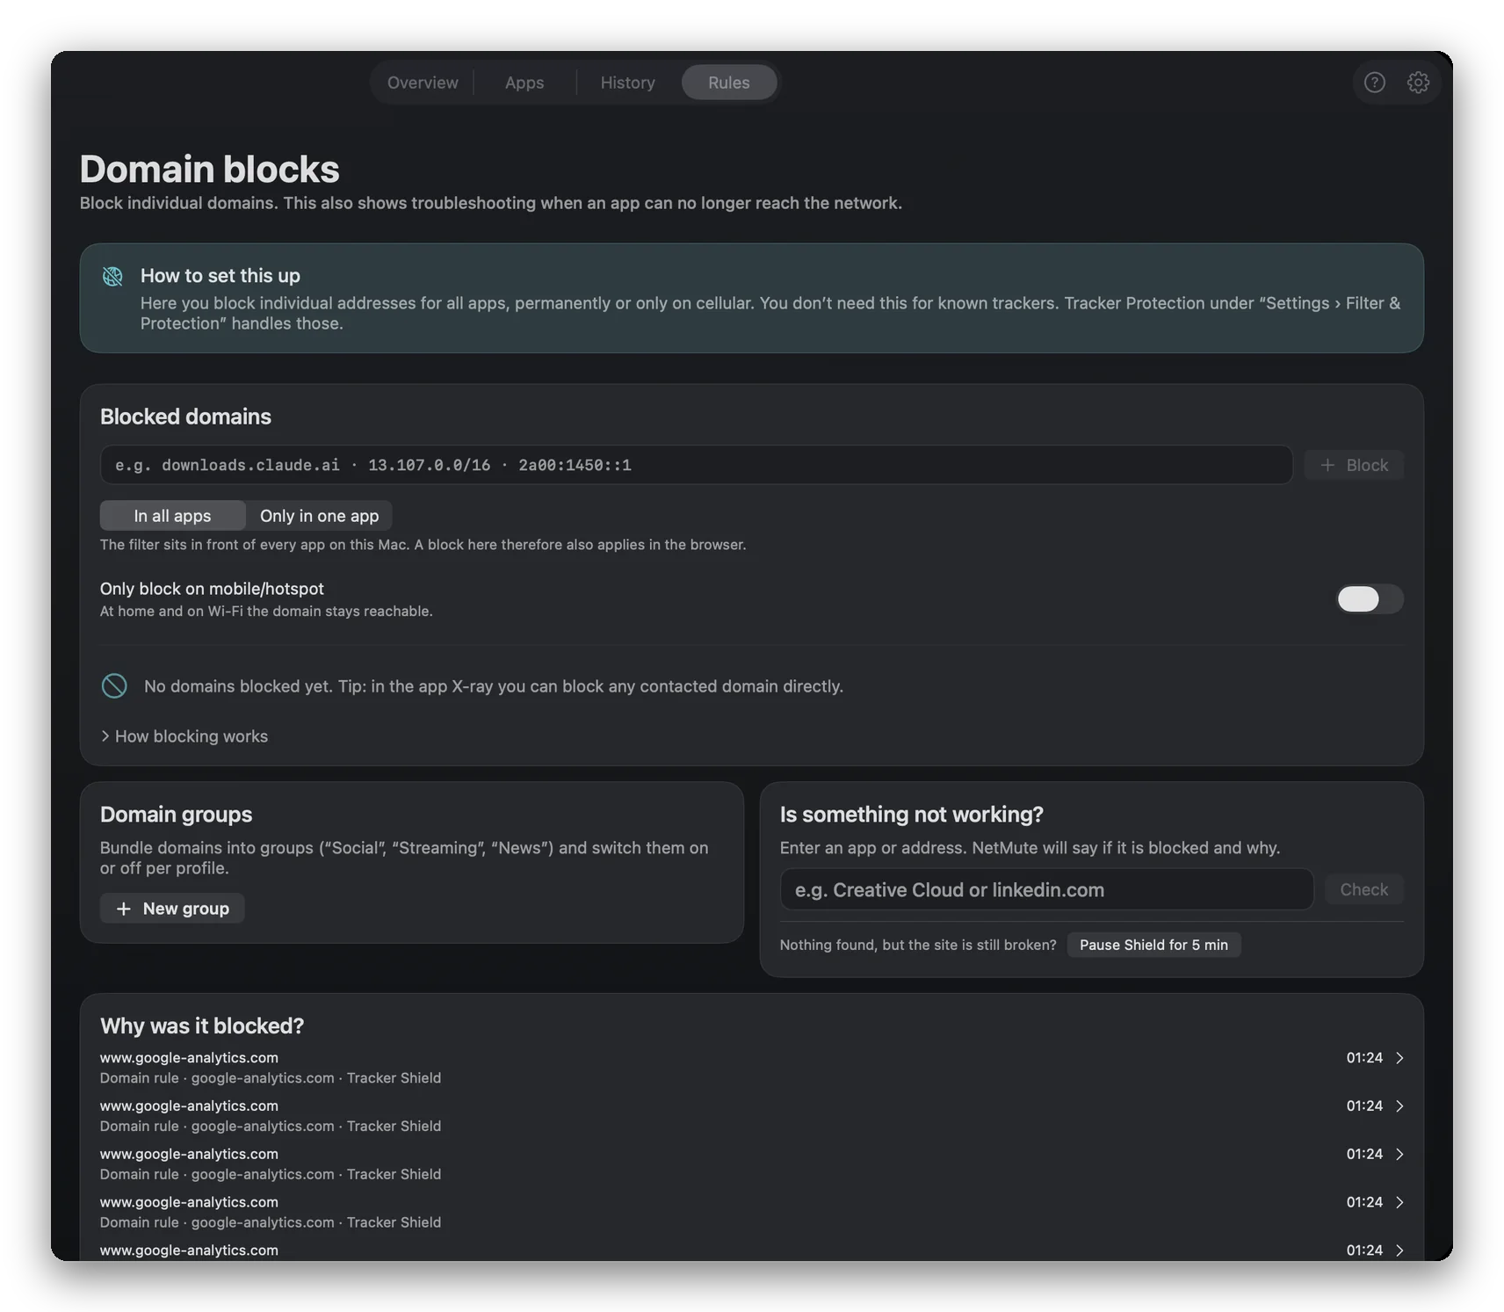Open third google-analytics blocked entry chevron
This screenshot has height=1312, width=1504.
point(1399,1155)
